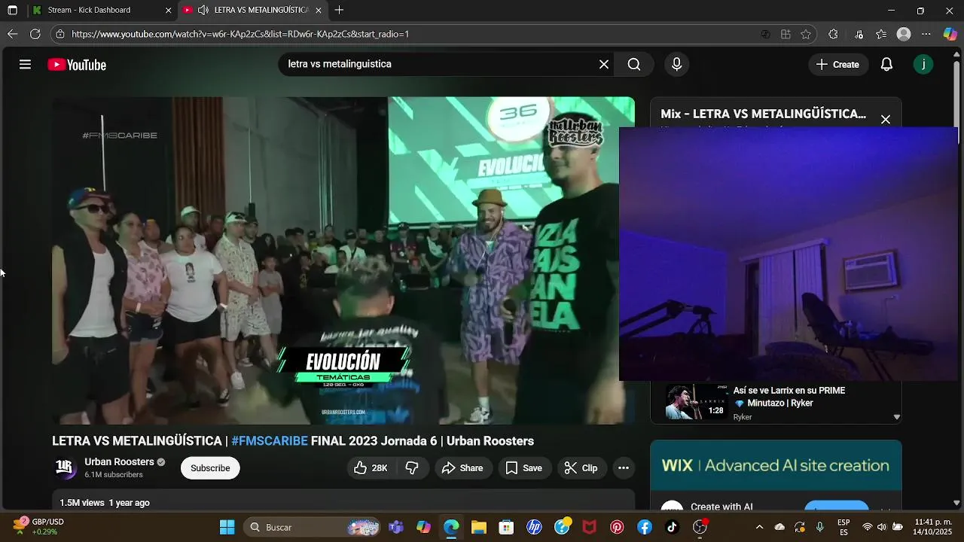Image resolution: width=964 pixels, height=542 pixels.
Task: Open 'Así se ve Larrix en su PRIME' title
Action: 789,397
